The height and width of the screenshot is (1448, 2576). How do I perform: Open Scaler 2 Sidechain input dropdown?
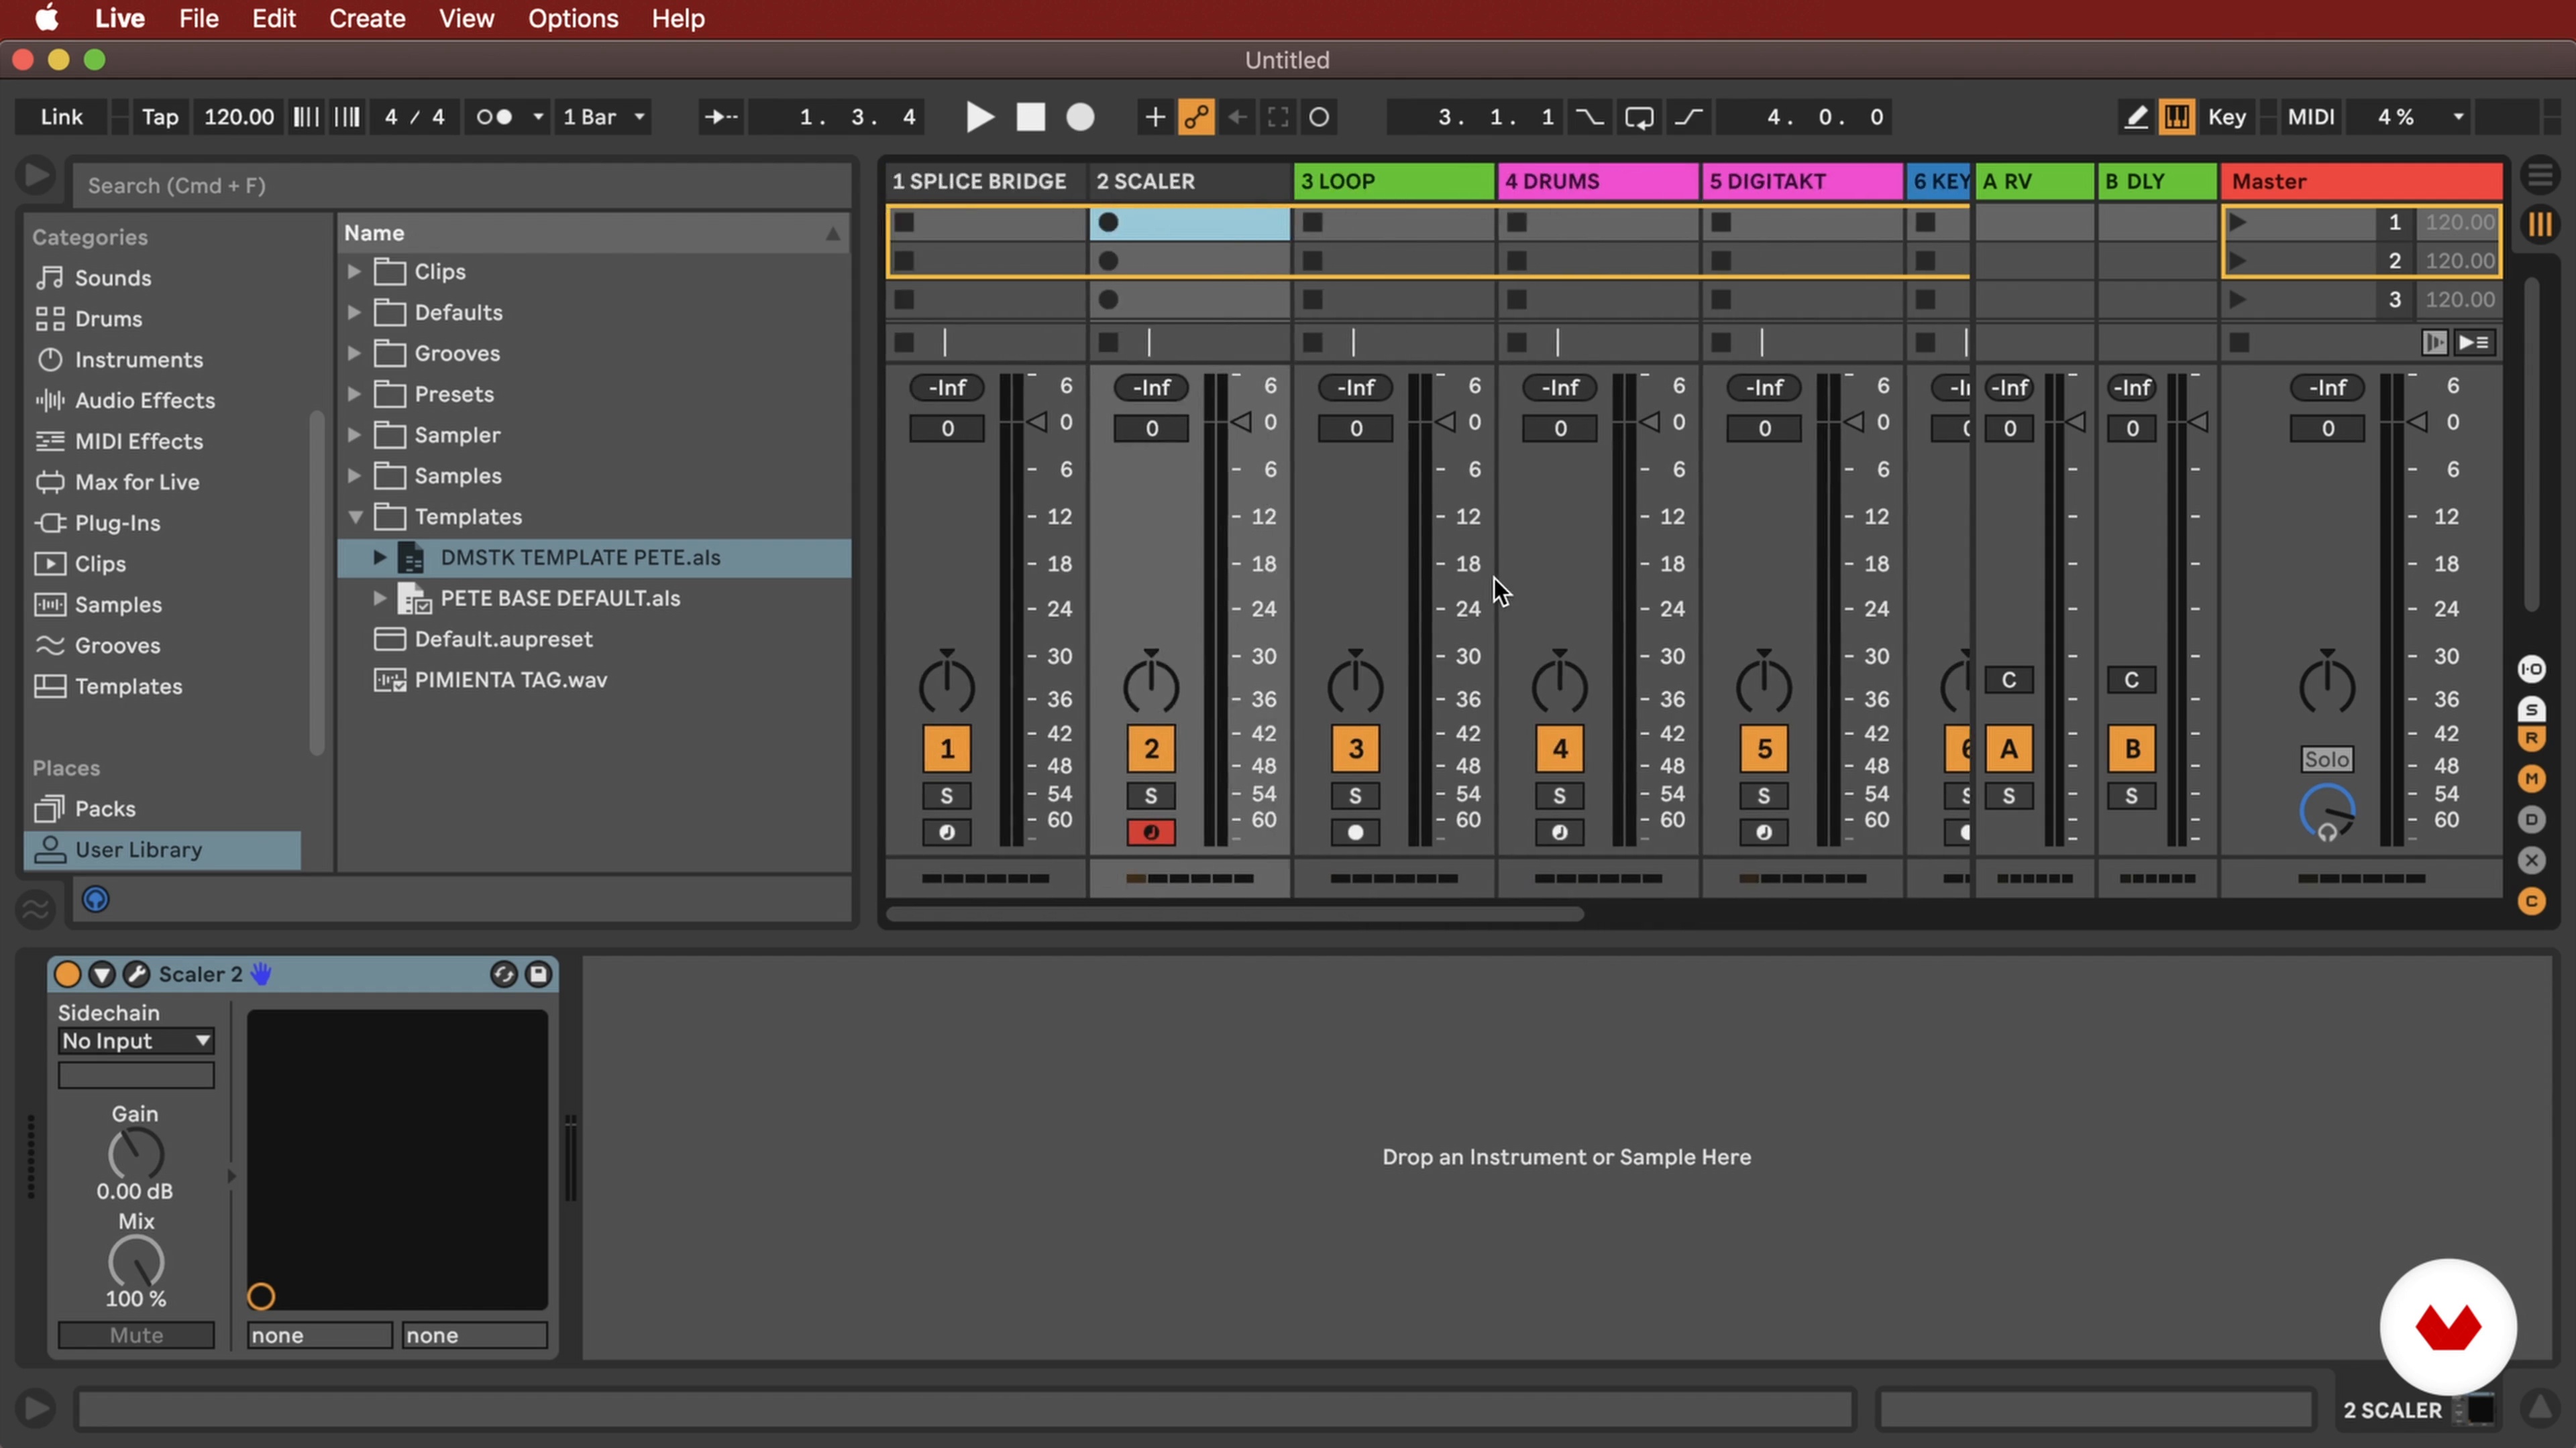tap(136, 1041)
